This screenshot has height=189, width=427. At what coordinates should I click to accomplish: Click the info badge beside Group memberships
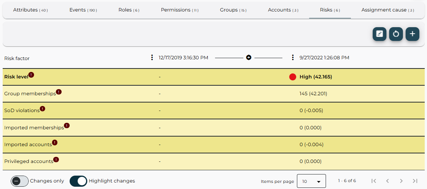tap(59, 92)
